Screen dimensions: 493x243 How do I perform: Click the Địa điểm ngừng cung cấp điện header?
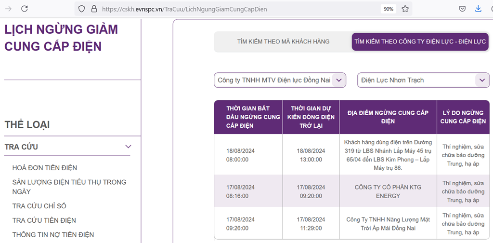tap(389, 117)
